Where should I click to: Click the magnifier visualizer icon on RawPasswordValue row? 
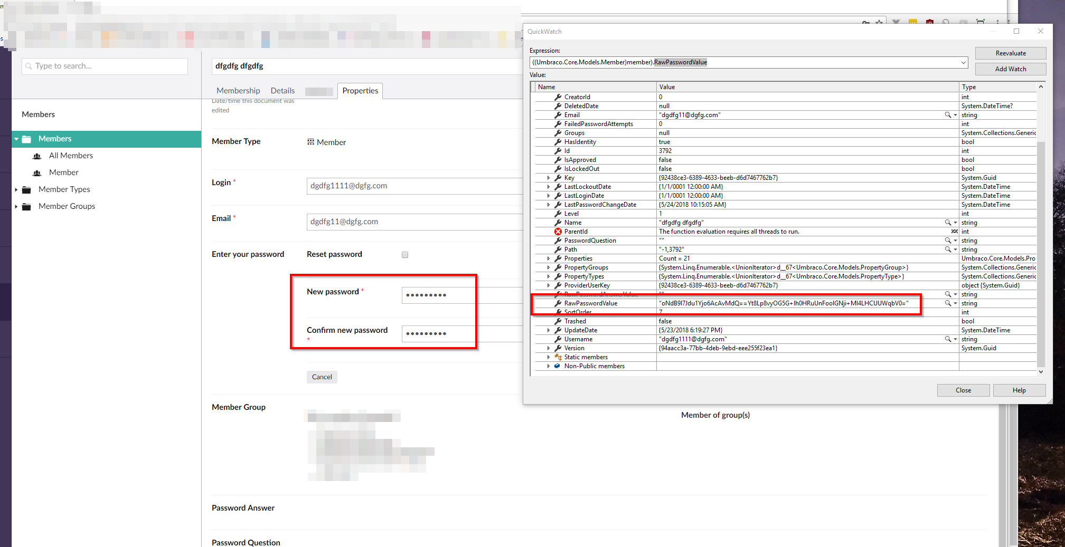(x=948, y=303)
